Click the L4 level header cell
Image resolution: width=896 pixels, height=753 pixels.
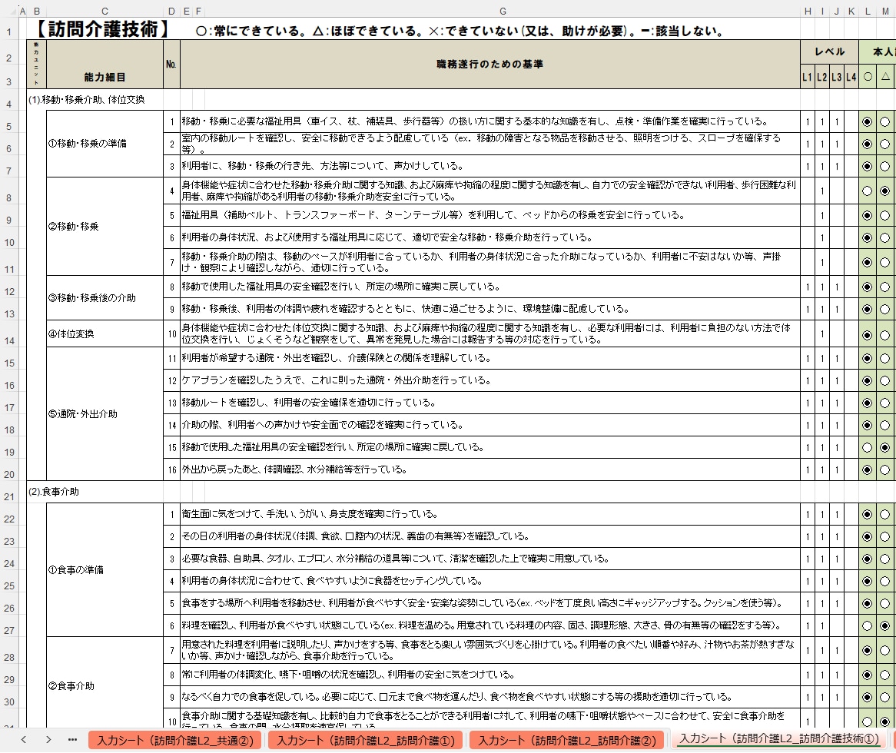point(851,77)
